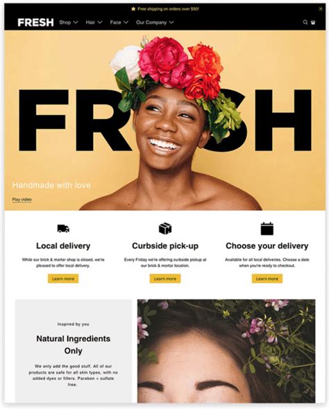Learn more about Local delivery
Screen dimensions: 329x409
pos(63,279)
